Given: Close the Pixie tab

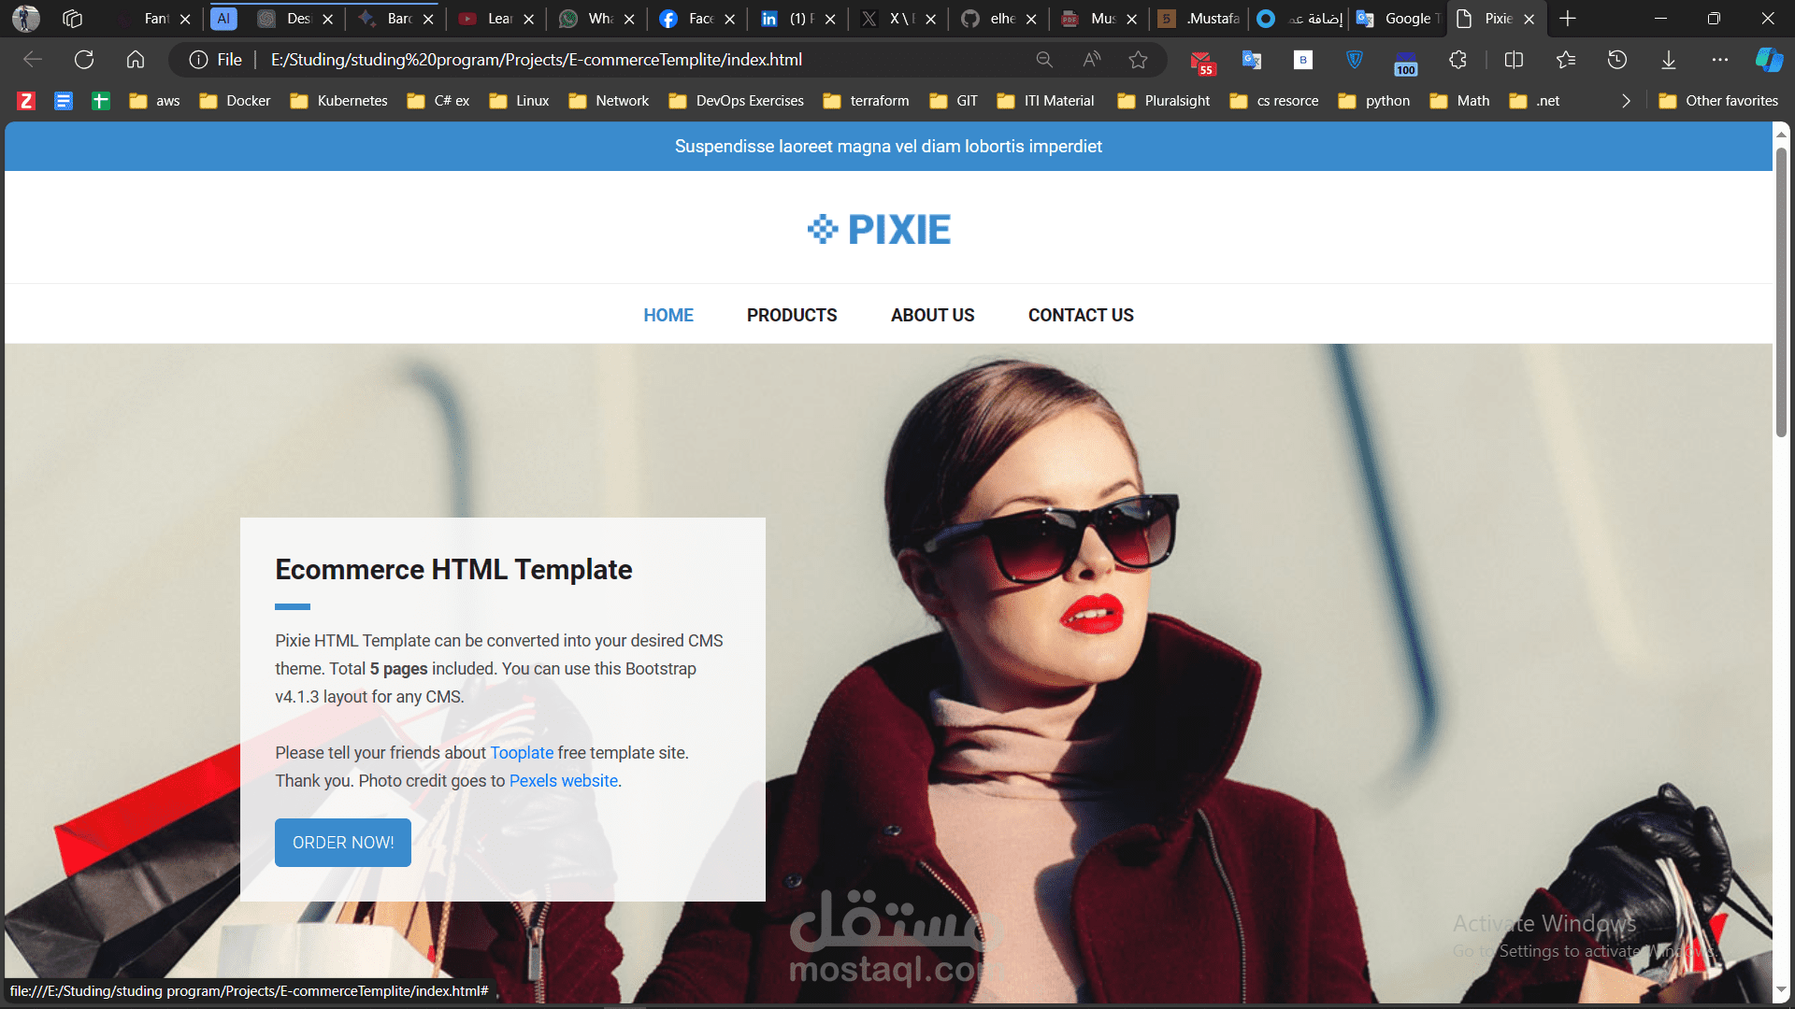Looking at the screenshot, I should pyautogui.click(x=1529, y=19).
